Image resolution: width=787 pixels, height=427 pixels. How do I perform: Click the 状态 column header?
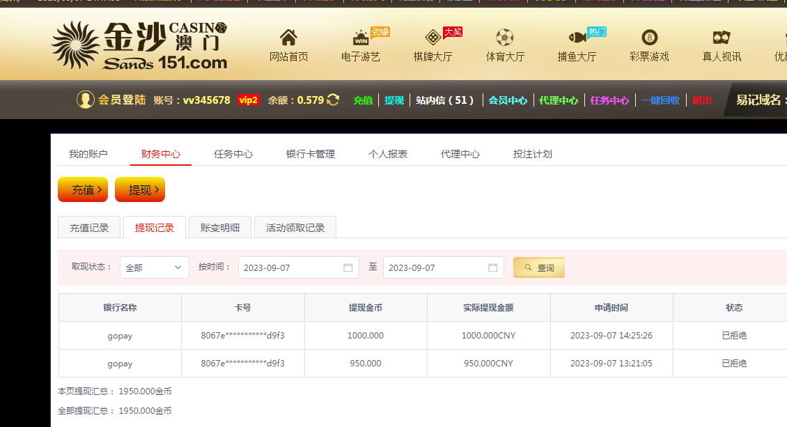click(734, 308)
